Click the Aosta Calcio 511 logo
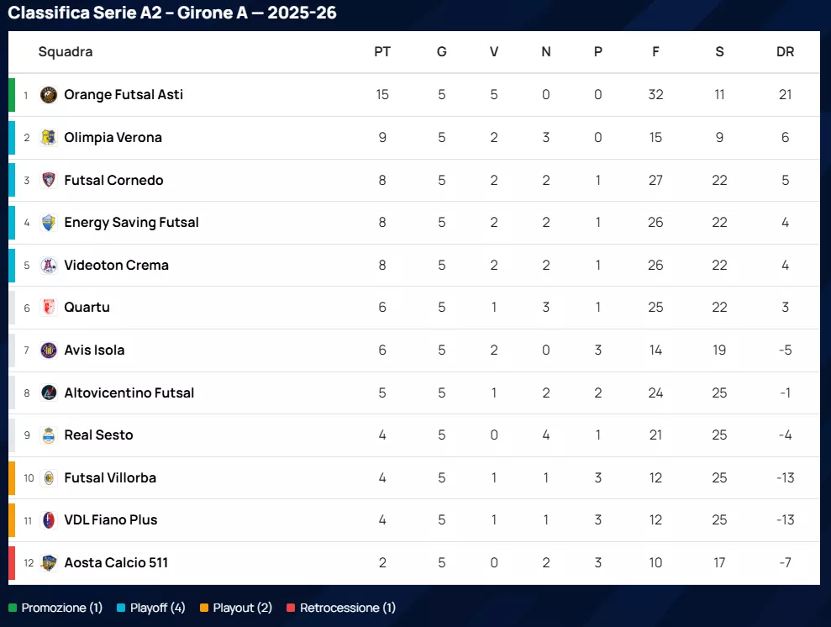This screenshot has height=627, width=831. coord(49,563)
